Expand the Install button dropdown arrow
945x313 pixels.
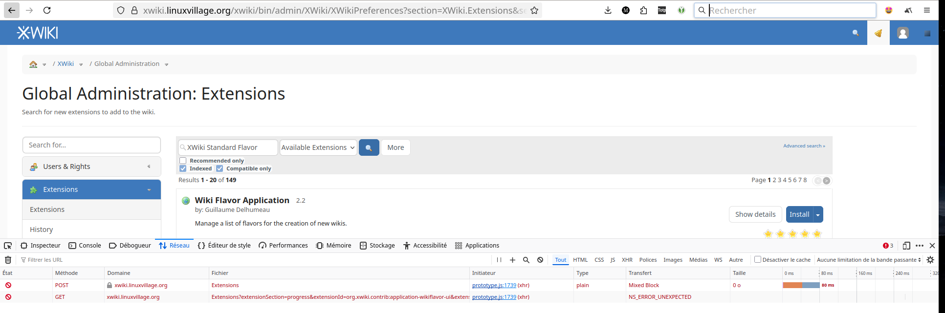pyautogui.click(x=818, y=215)
